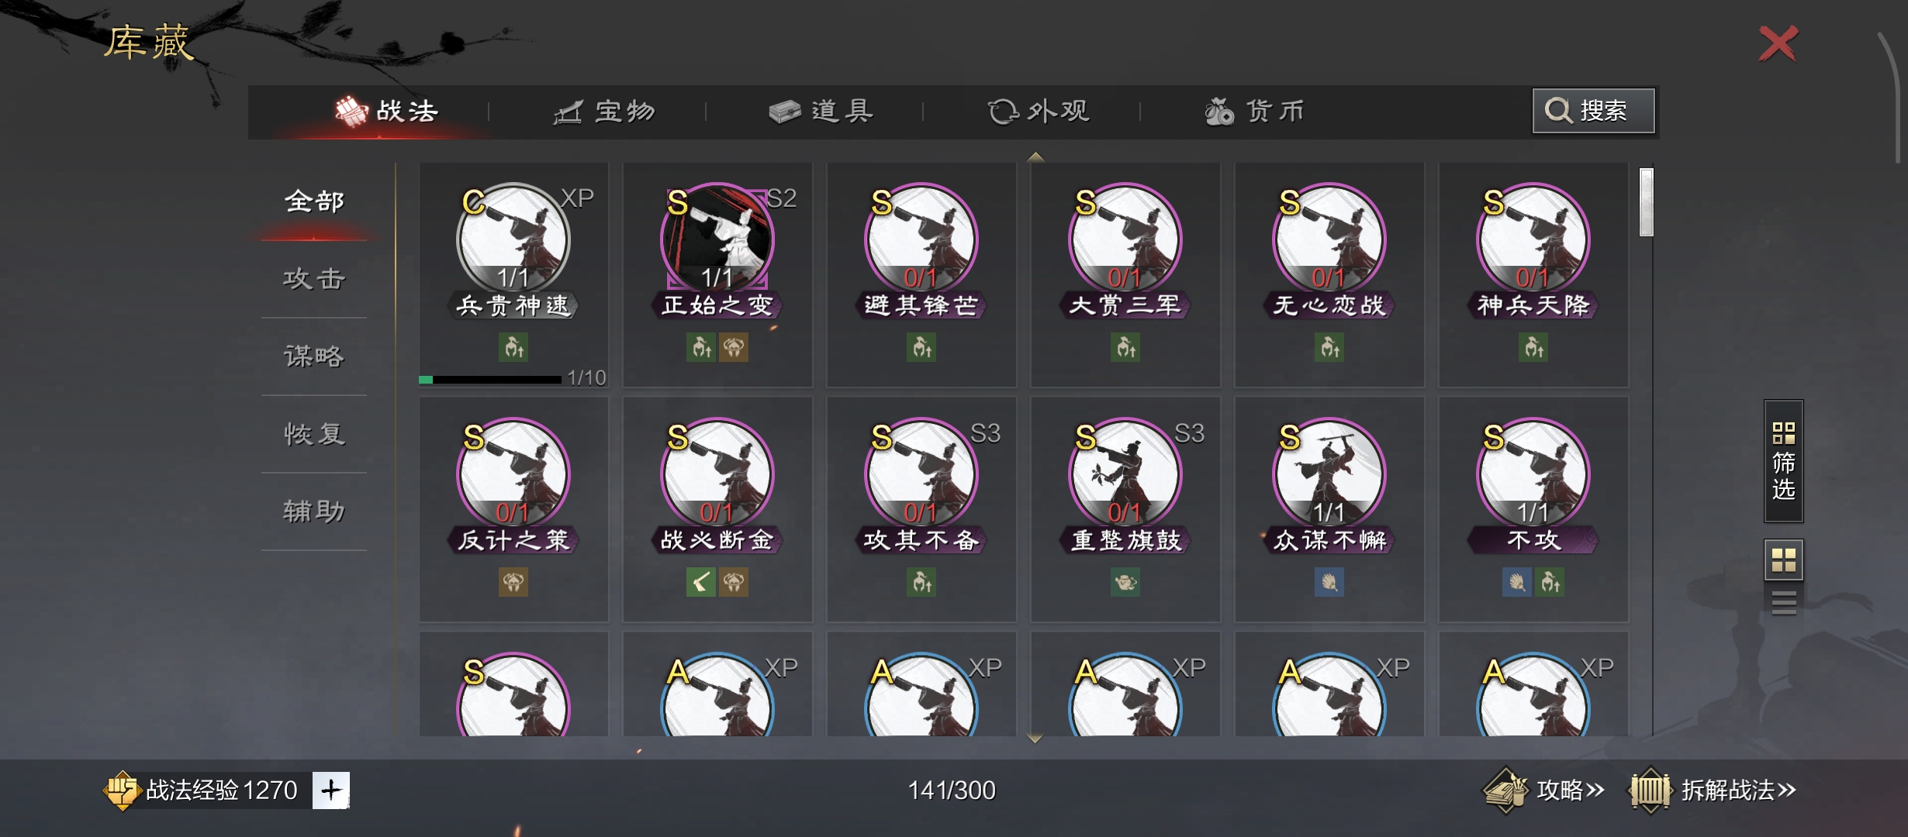Open the 兵贵神速 tactic icon
The height and width of the screenshot is (837, 1908).
[x=513, y=239]
